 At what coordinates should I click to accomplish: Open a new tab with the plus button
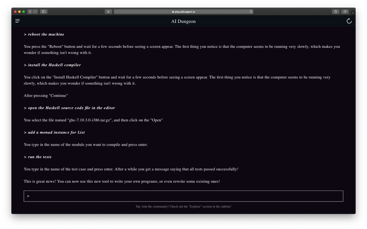[353, 13]
